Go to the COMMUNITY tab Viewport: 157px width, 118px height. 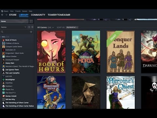pos(38,15)
